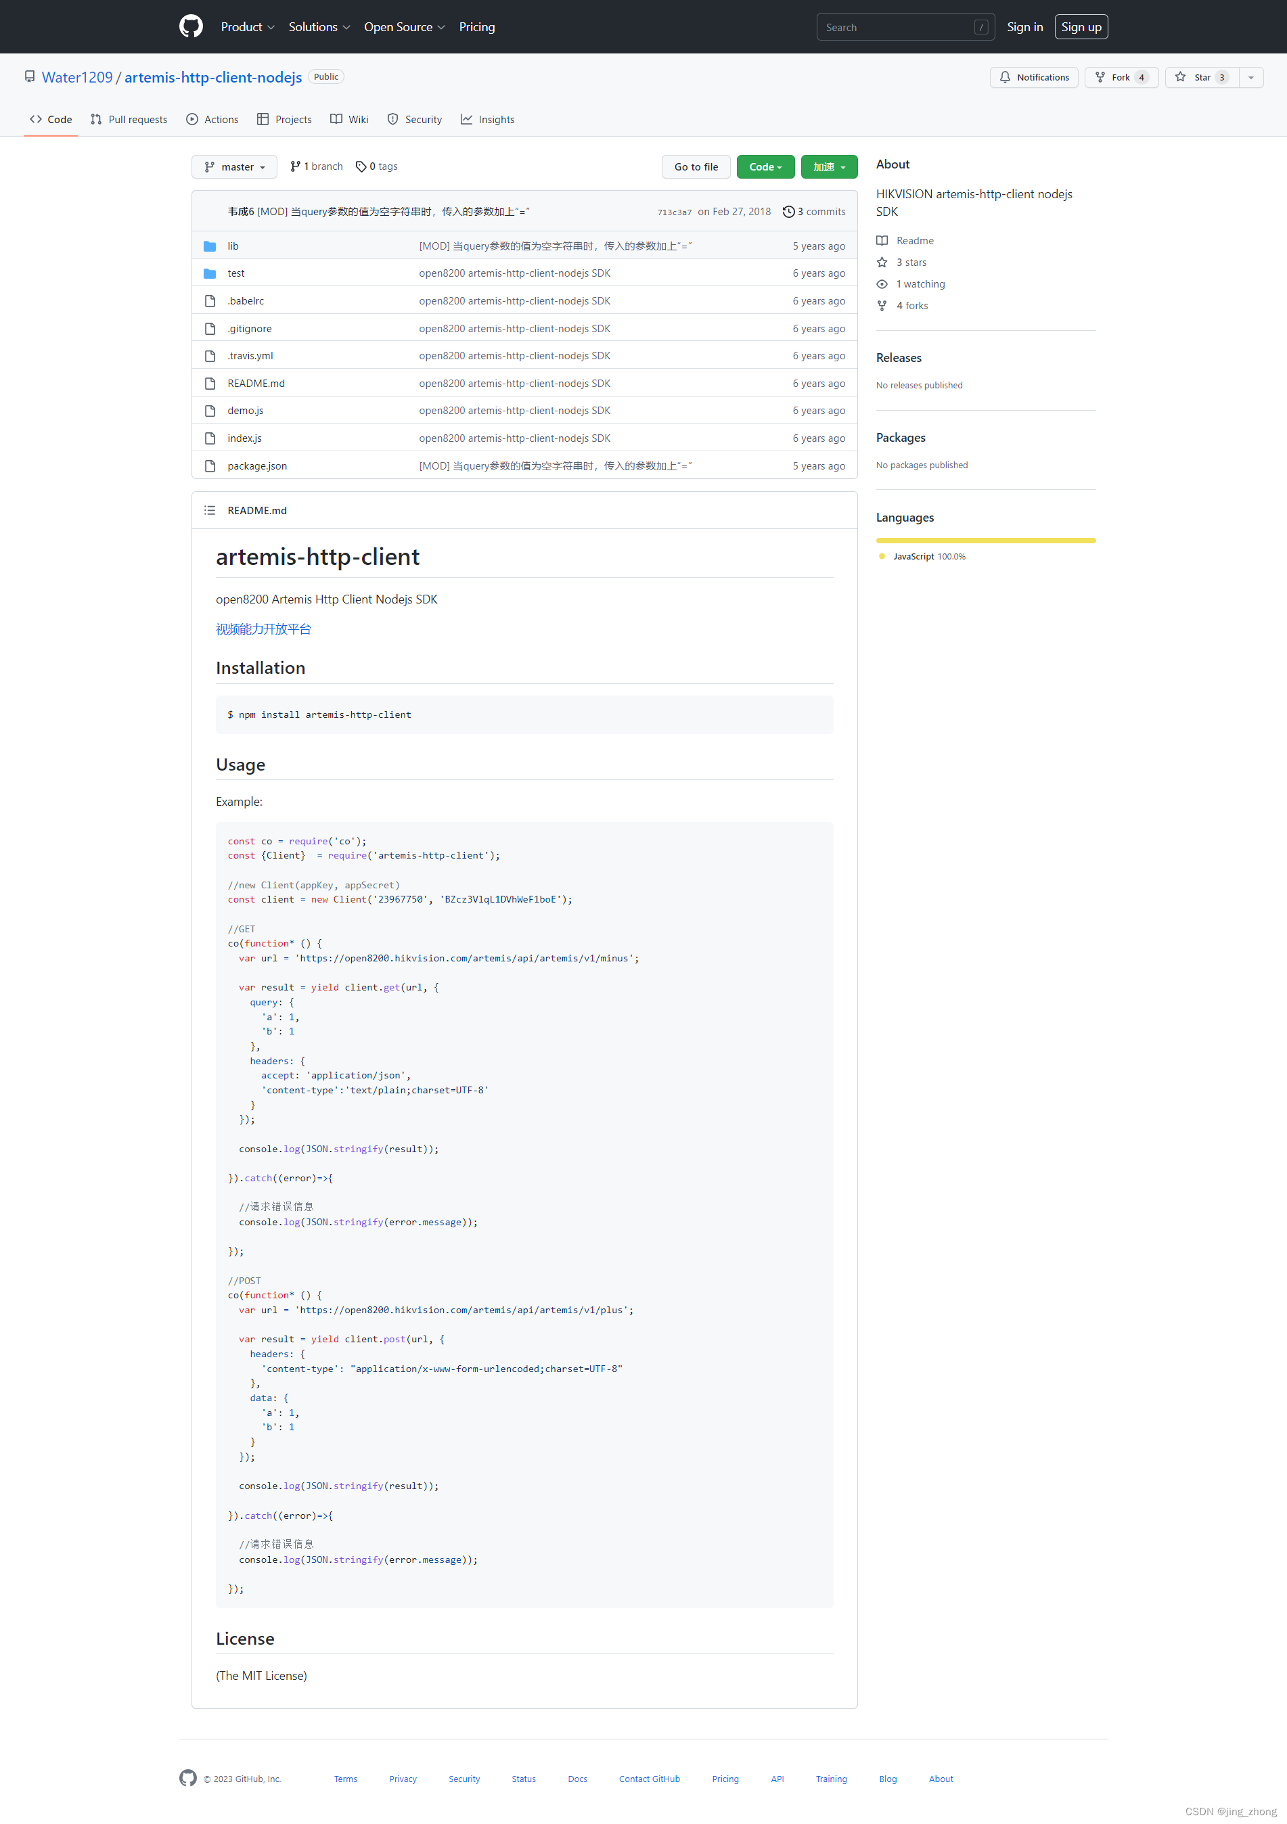Open the Status footer link
The height and width of the screenshot is (1824, 1287).
click(524, 1779)
